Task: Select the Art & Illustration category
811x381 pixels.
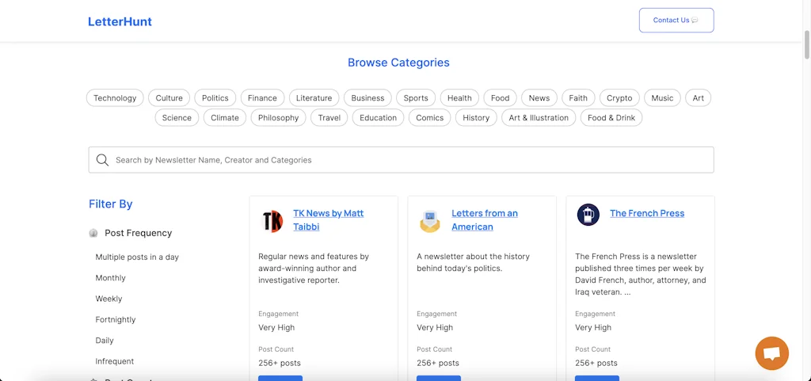Action: 539,118
